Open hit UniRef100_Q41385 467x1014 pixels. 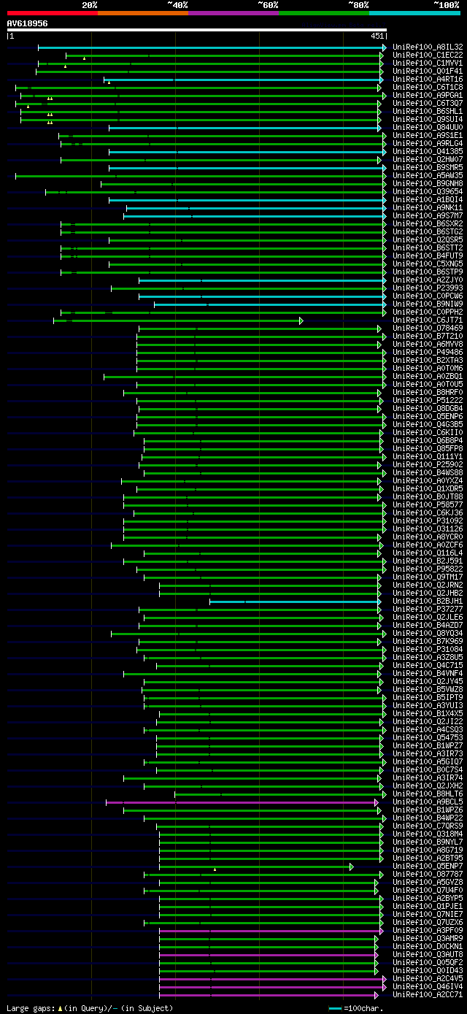(x=428, y=152)
